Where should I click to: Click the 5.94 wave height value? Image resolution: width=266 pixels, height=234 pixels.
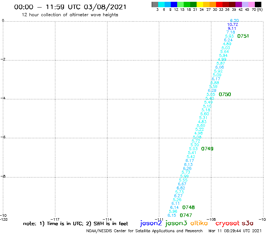(223, 55)
